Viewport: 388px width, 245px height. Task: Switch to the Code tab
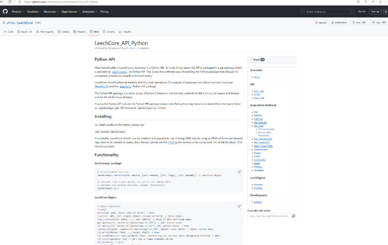(9, 32)
